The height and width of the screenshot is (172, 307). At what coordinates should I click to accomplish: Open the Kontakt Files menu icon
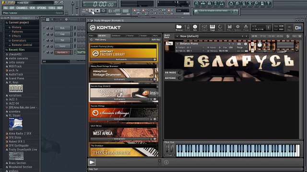click(x=230, y=28)
